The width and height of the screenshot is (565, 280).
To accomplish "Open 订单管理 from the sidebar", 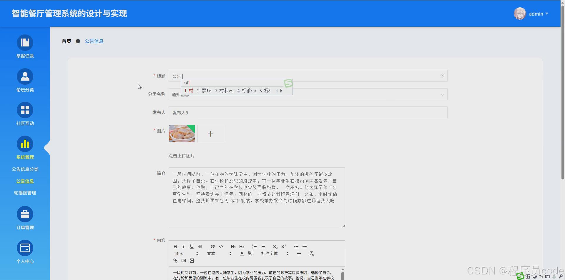I will (25, 218).
